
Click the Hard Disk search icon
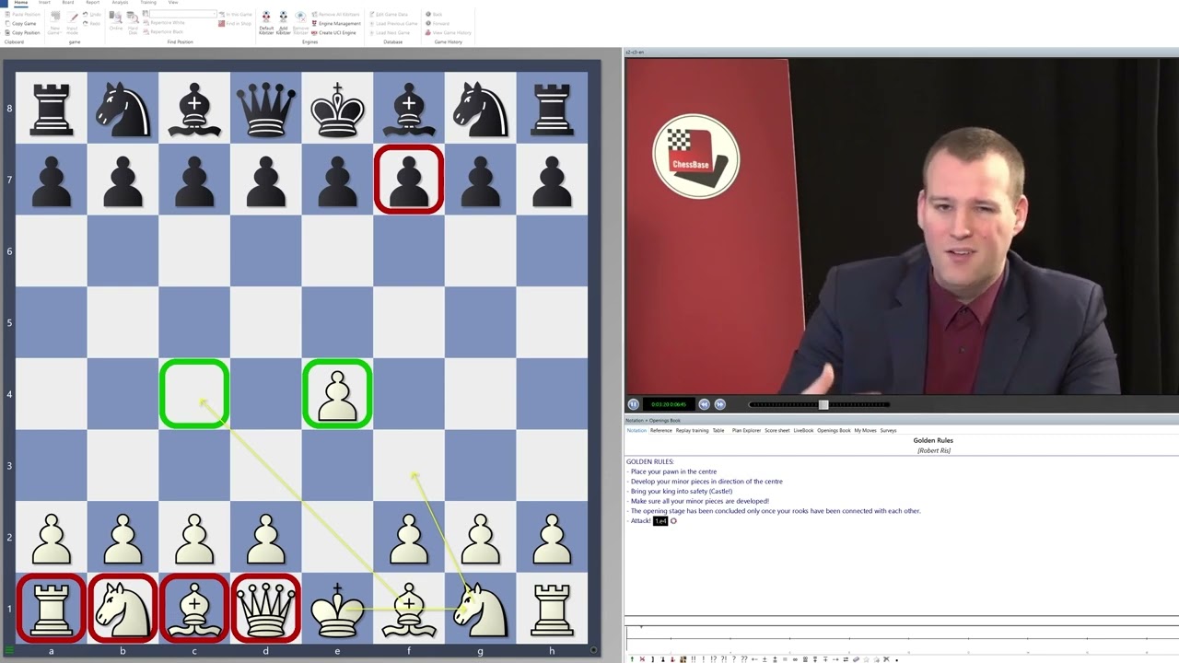click(x=133, y=22)
